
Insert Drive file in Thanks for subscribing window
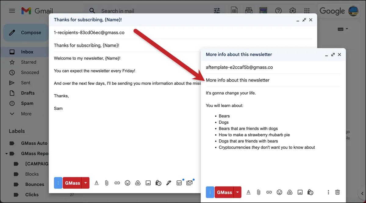coord(138,183)
